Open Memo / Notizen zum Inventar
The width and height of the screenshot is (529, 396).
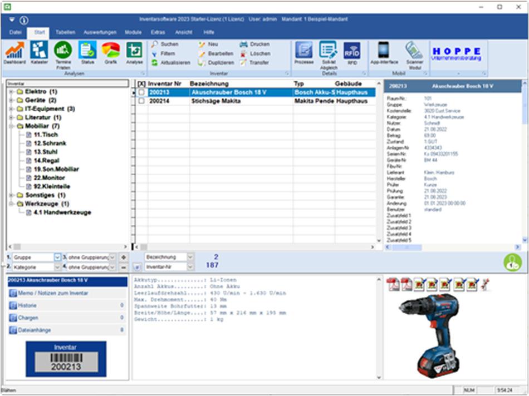click(x=67, y=293)
